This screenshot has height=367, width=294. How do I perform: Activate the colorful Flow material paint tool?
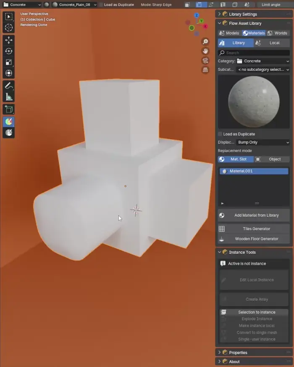(x=9, y=122)
